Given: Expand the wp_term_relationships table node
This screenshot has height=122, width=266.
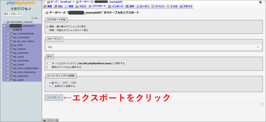Looking at the screenshot, I should pyautogui.click(x=8, y=68).
